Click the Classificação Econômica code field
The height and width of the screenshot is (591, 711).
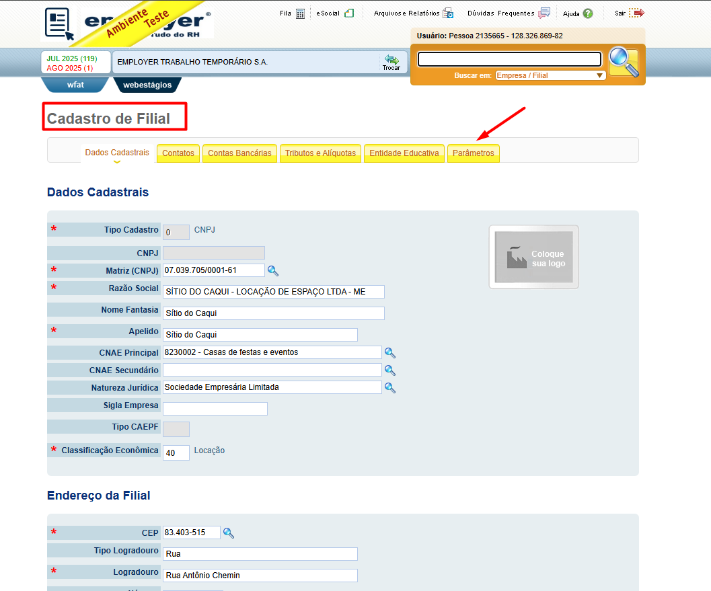[176, 452]
